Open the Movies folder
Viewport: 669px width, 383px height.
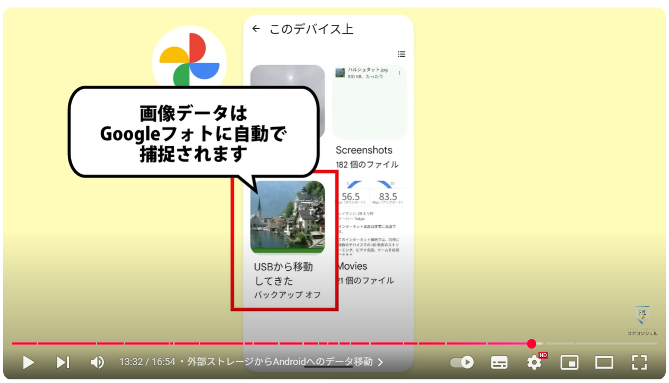pyautogui.click(x=352, y=266)
